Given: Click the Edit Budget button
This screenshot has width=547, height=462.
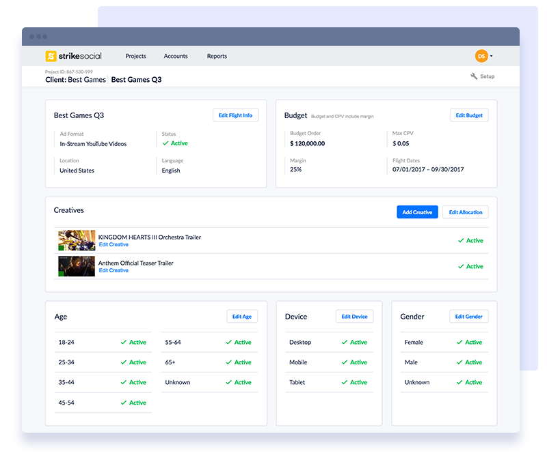Looking at the screenshot, I should [469, 115].
